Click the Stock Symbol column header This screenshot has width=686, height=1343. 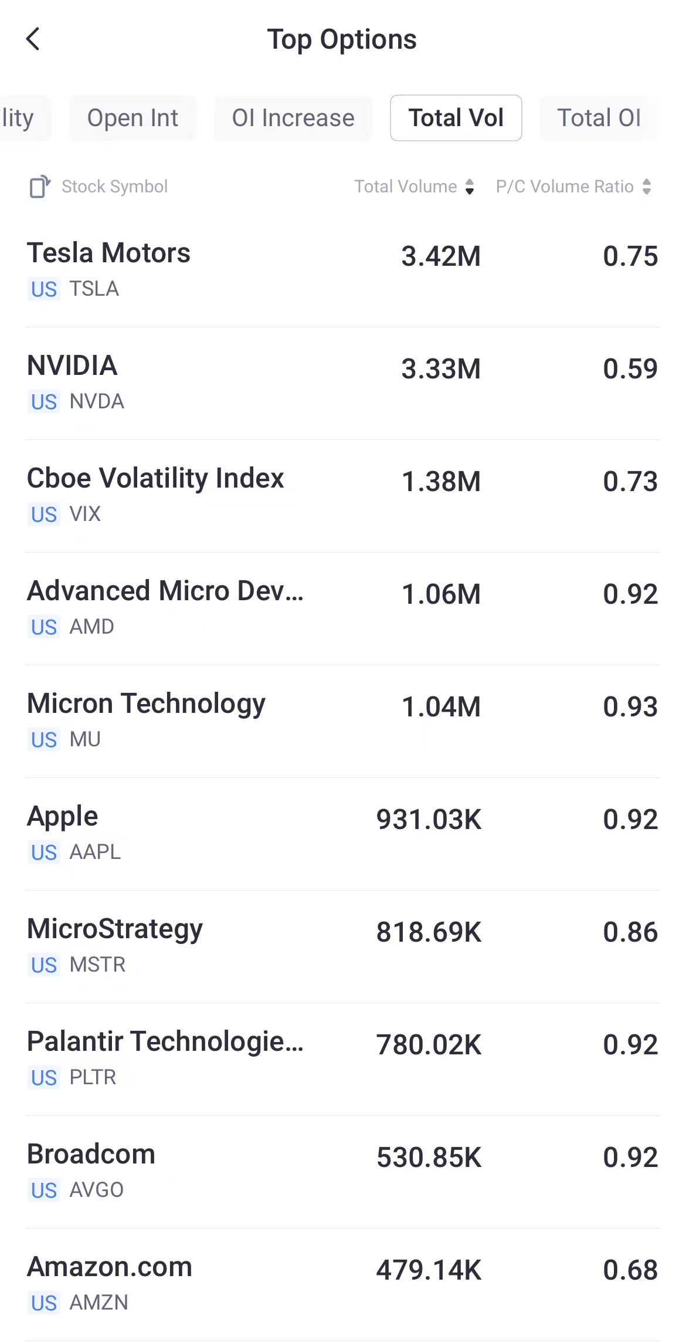click(114, 187)
